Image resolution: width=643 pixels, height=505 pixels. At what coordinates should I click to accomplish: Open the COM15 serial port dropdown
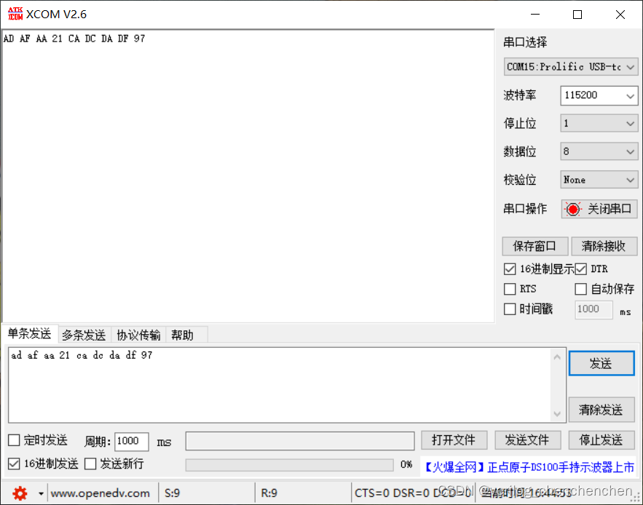[570, 67]
